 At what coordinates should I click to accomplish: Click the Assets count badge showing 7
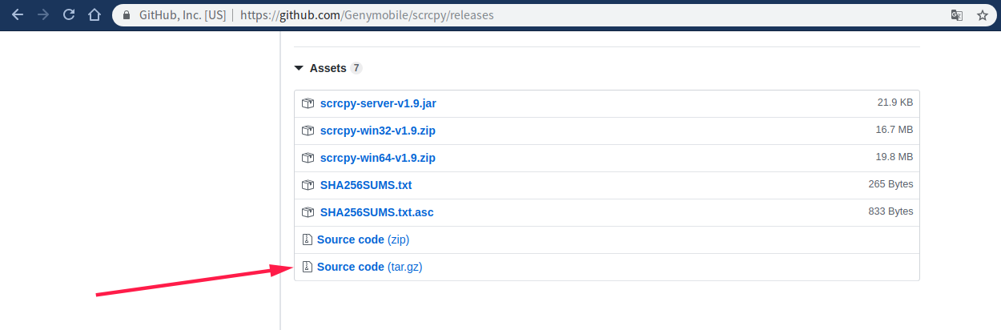(356, 68)
